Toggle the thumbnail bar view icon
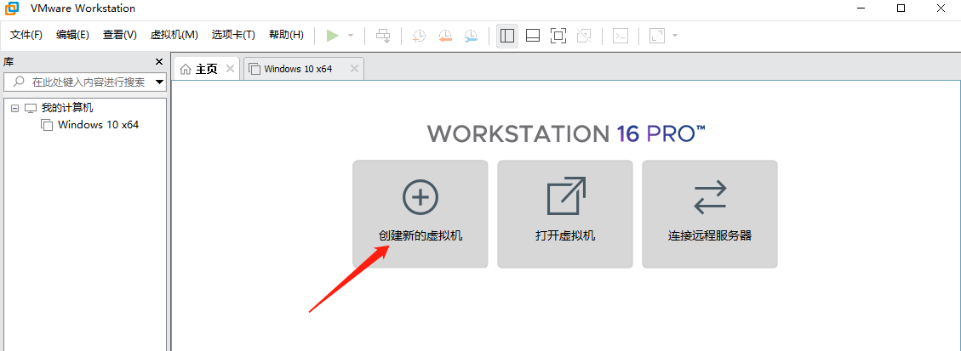 point(533,36)
